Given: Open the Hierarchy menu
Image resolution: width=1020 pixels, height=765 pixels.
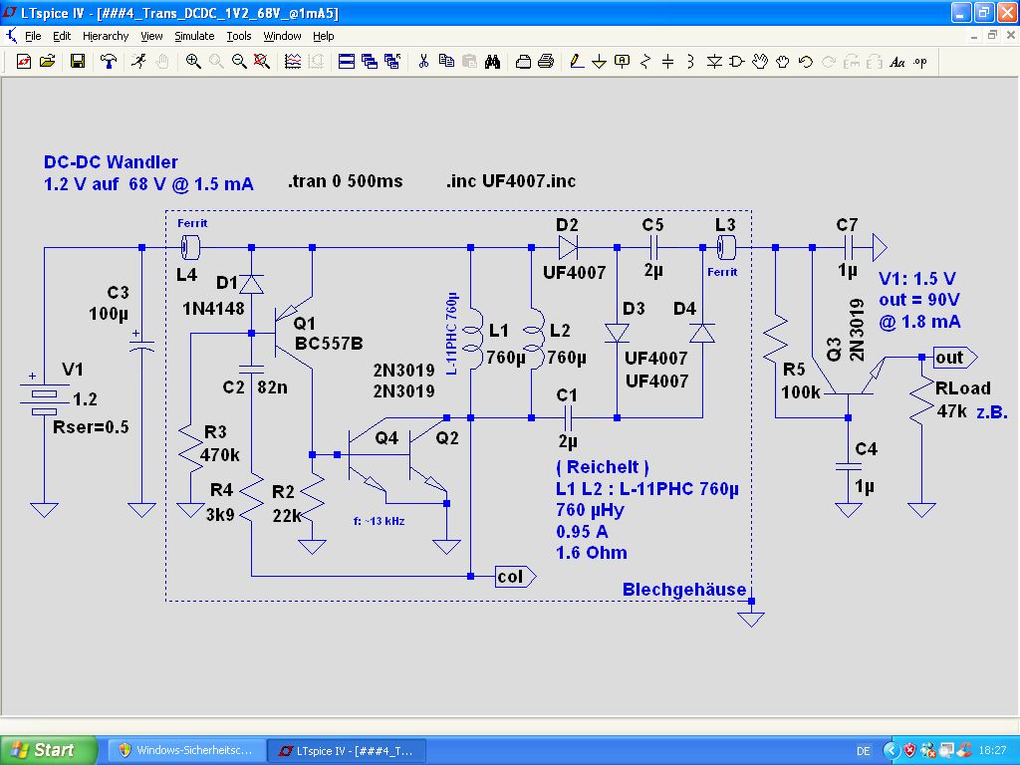Looking at the screenshot, I should [x=106, y=36].
